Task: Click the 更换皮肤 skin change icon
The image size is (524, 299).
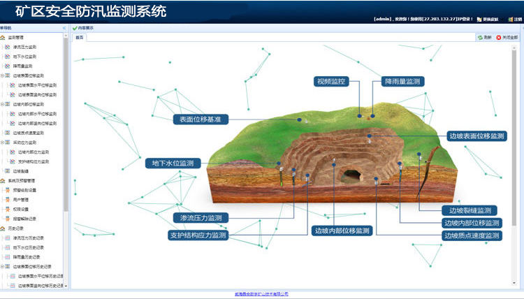Action: pos(479,20)
